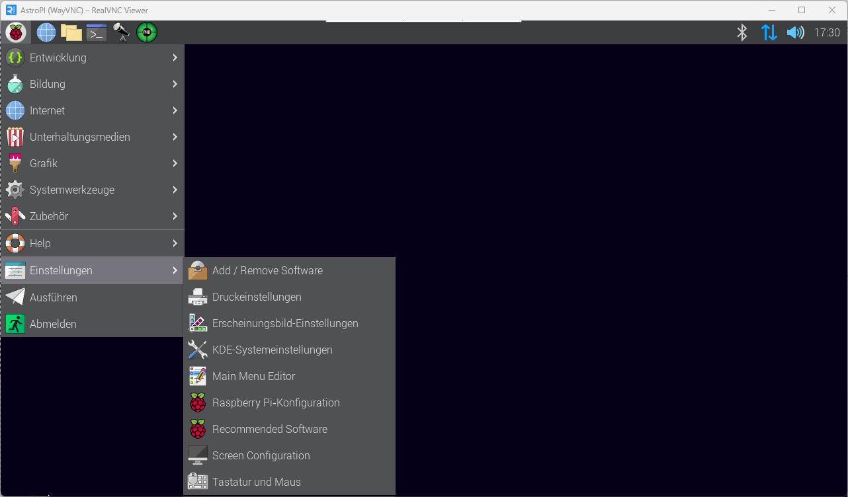The width and height of the screenshot is (848, 497).
Task: Click the clock showing 17:30
Action: (x=827, y=32)
